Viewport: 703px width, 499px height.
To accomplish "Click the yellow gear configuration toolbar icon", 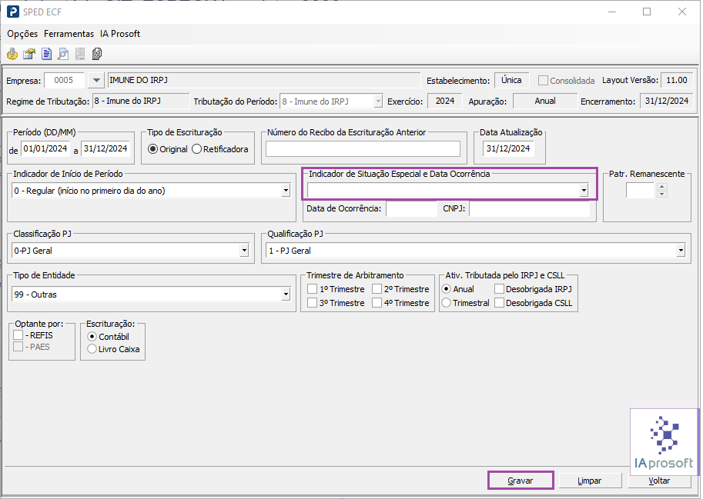I will coord(12,54).
